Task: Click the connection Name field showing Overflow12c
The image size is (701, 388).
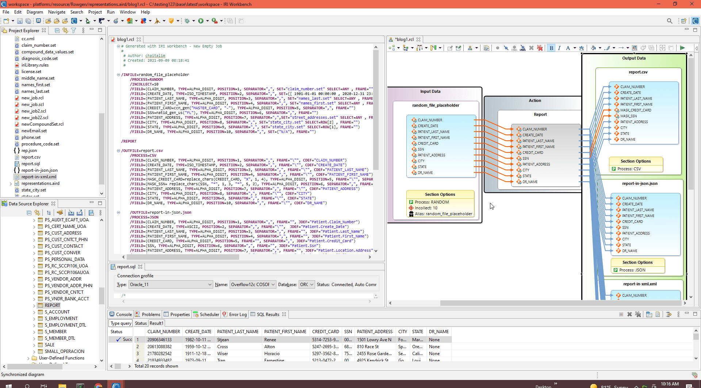Action: (x=253, y=284)
